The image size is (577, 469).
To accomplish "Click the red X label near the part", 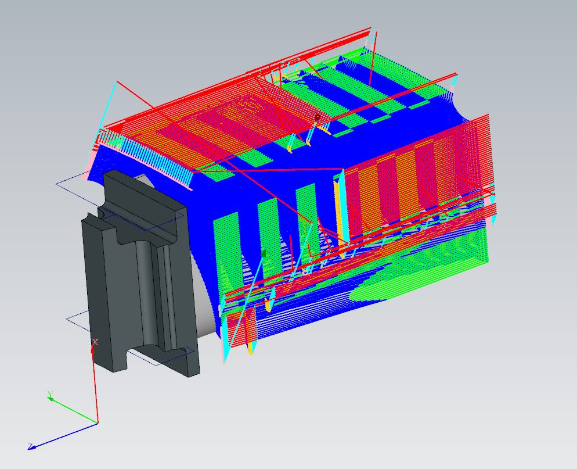I will (x=95, y=342).
